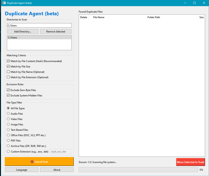Maximize the Duplicate Agent window
The image size is (209, 176).
pos(195,3)
